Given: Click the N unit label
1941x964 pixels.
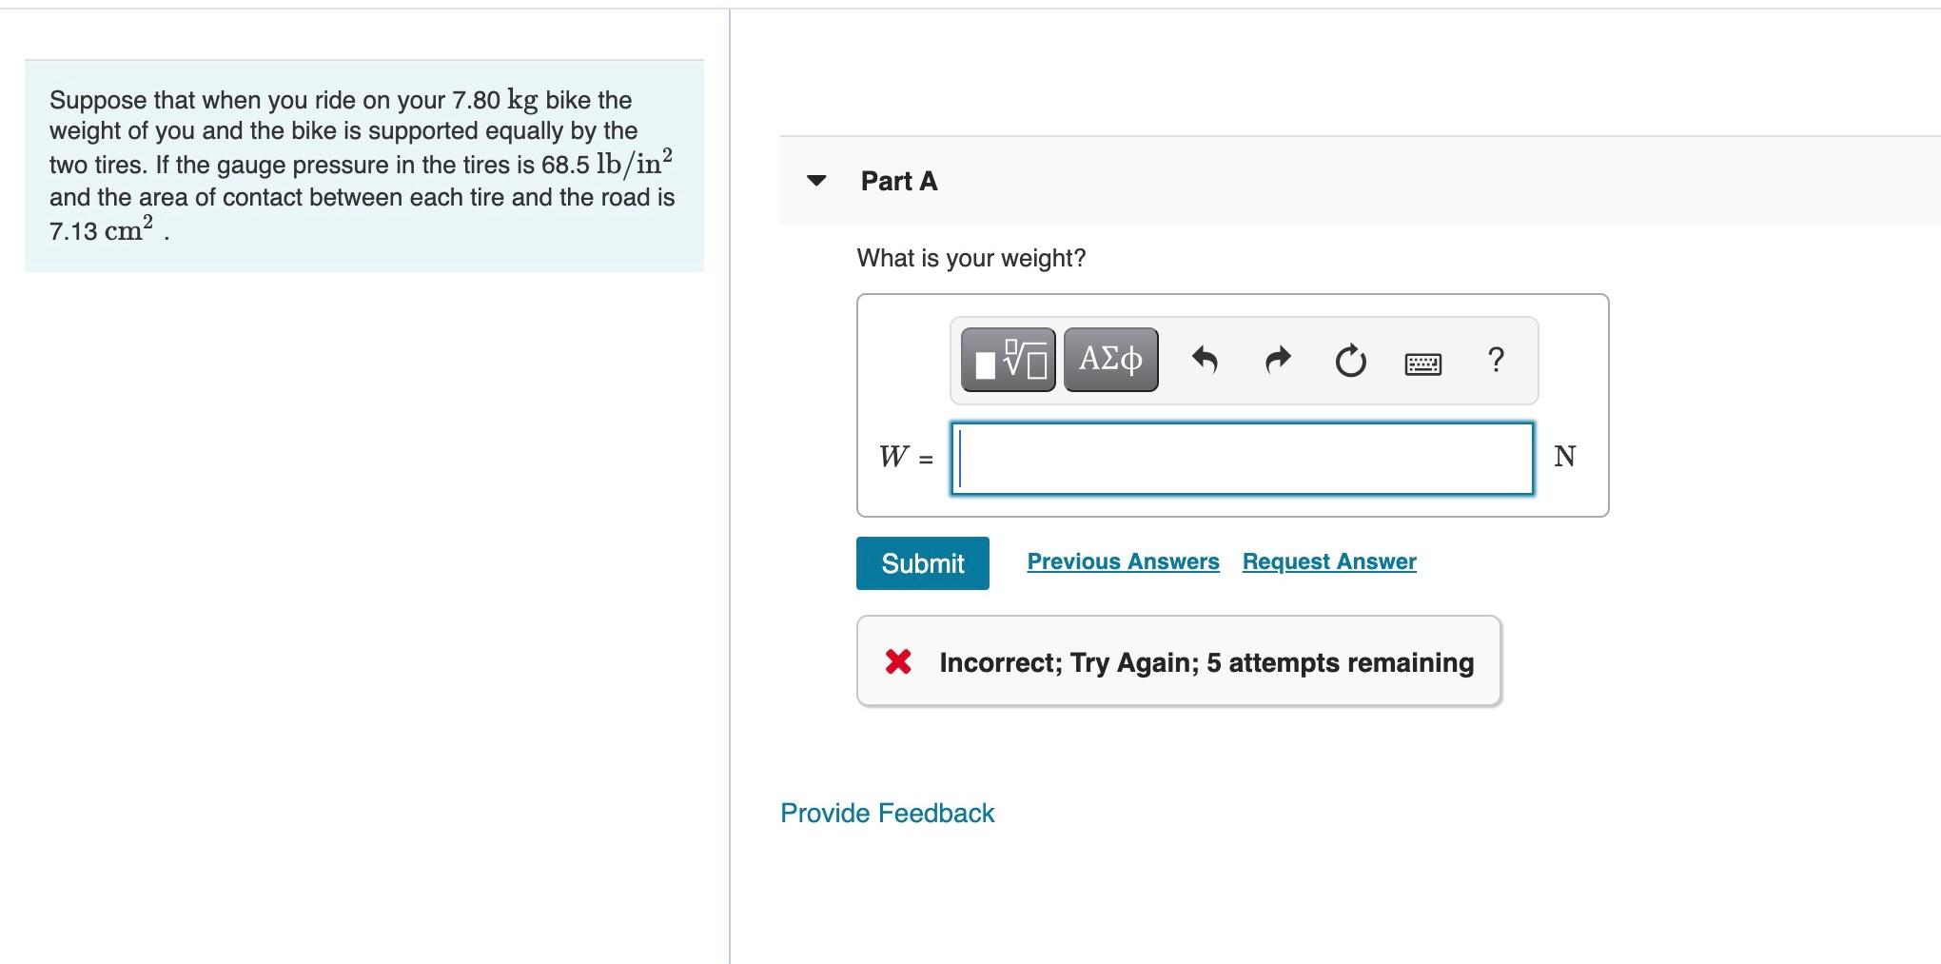Looking at the screenshot, I should (1564, 457).
